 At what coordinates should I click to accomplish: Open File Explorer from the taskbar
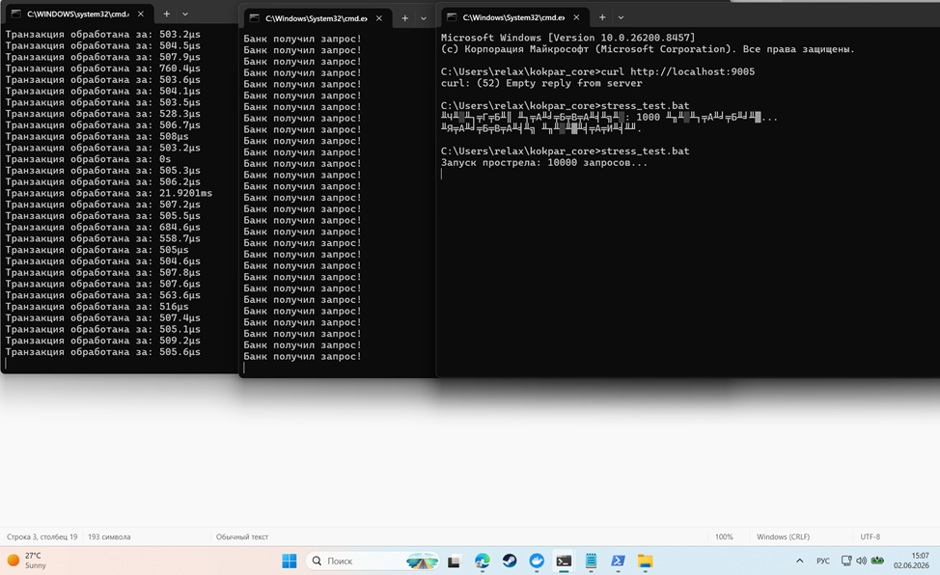tap(645, 561)
